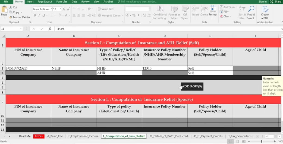Click the Clear eraser icon
283x144 pixels.
click(221, 16)
